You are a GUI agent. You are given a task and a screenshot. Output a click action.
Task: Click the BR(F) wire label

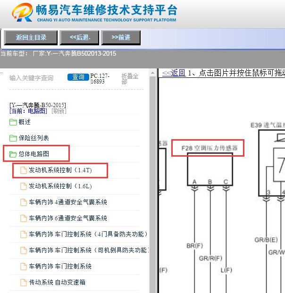click(x=194, y=246)
